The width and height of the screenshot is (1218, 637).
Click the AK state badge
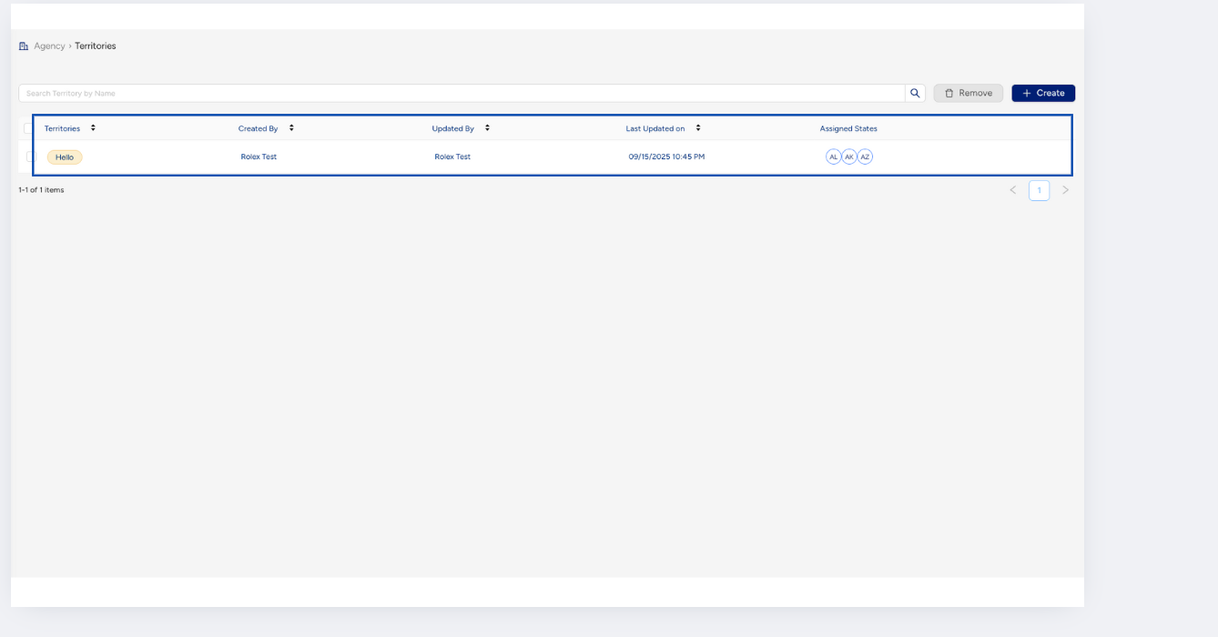[849, 157]
